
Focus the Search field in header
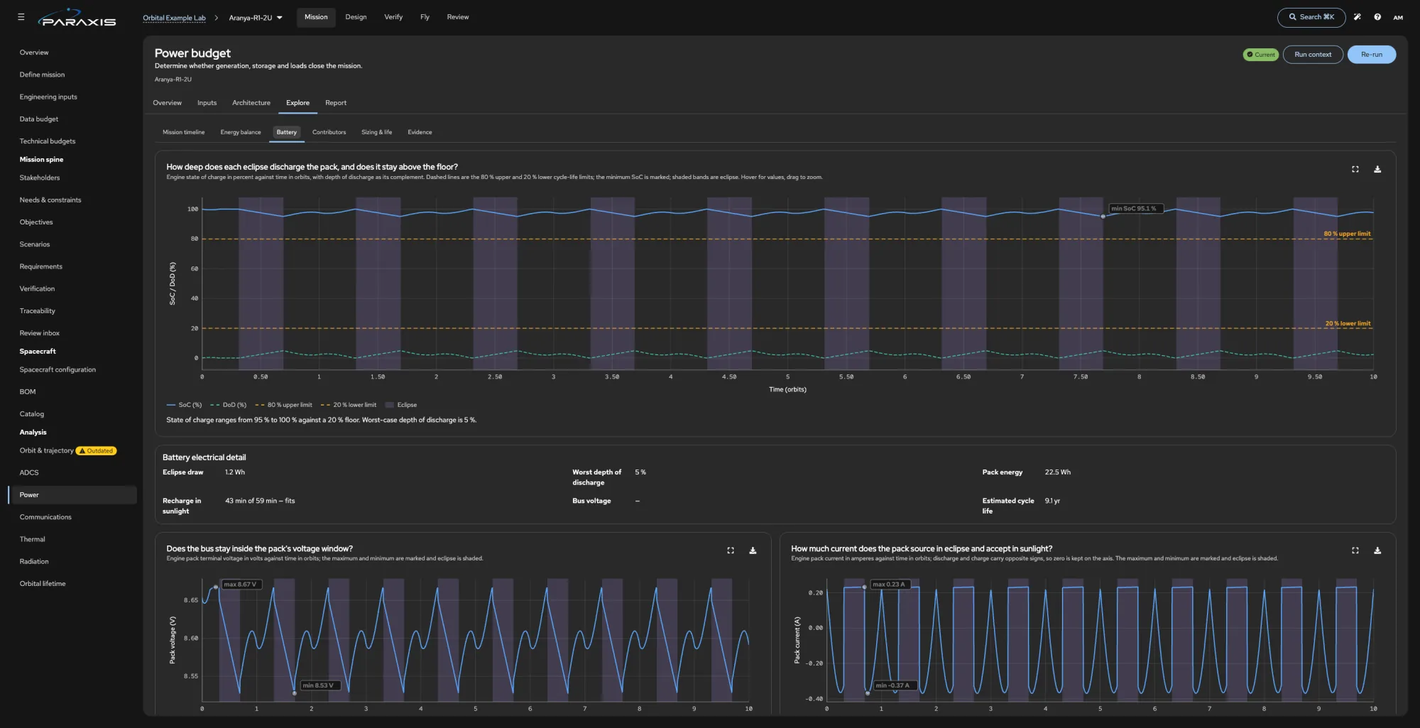click(1311, 17)
